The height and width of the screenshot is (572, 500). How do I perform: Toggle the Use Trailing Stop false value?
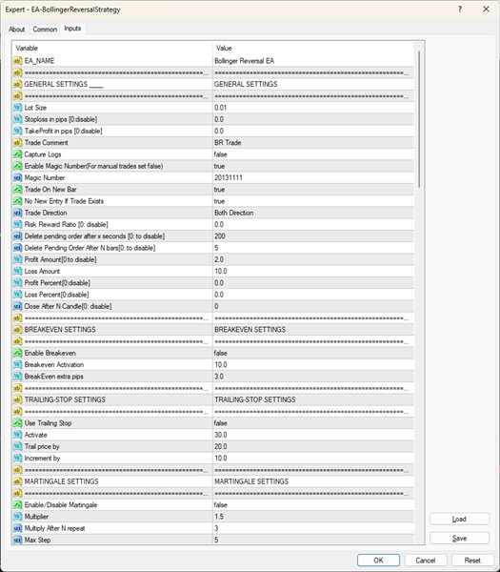[313, 423]
